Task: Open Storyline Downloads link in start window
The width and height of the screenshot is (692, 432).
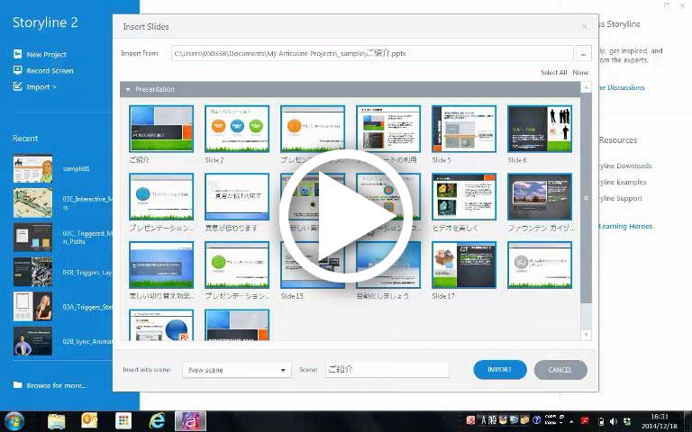Action: click(625, 166)
